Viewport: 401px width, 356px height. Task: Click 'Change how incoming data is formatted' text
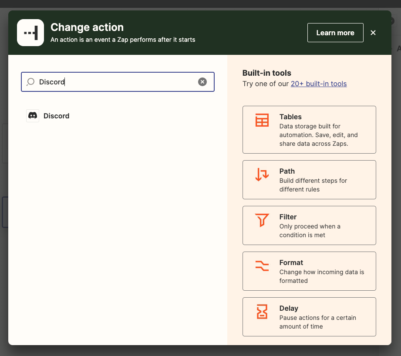click(x=322, y=276)
